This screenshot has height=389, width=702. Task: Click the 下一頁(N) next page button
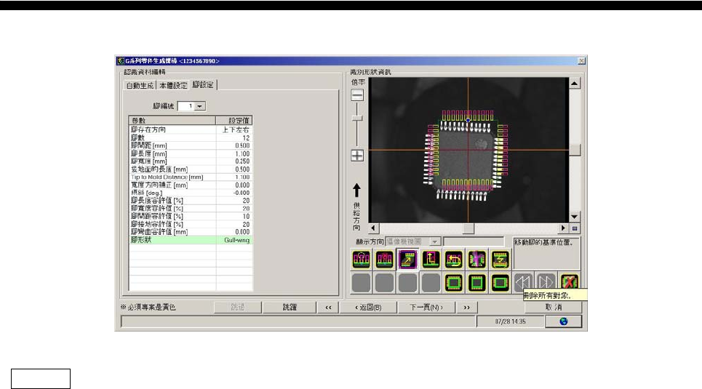(x=426, y=308)
